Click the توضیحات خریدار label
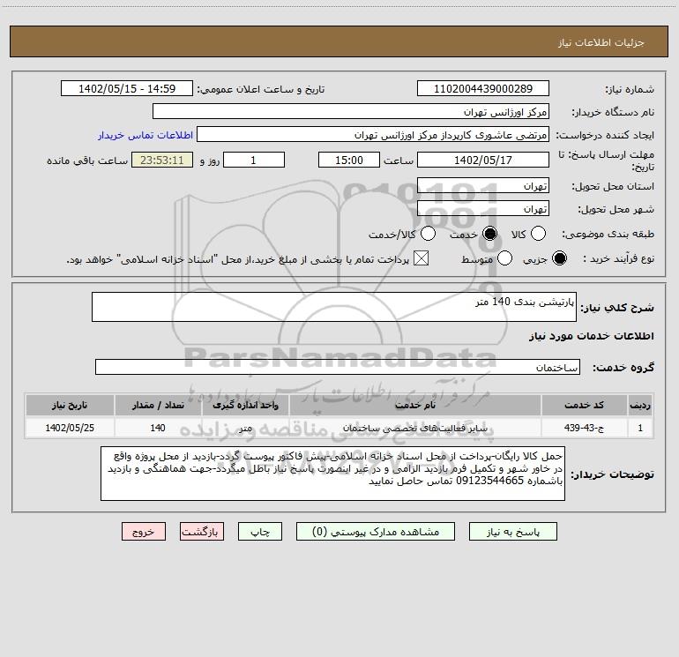 coord(612,474)
